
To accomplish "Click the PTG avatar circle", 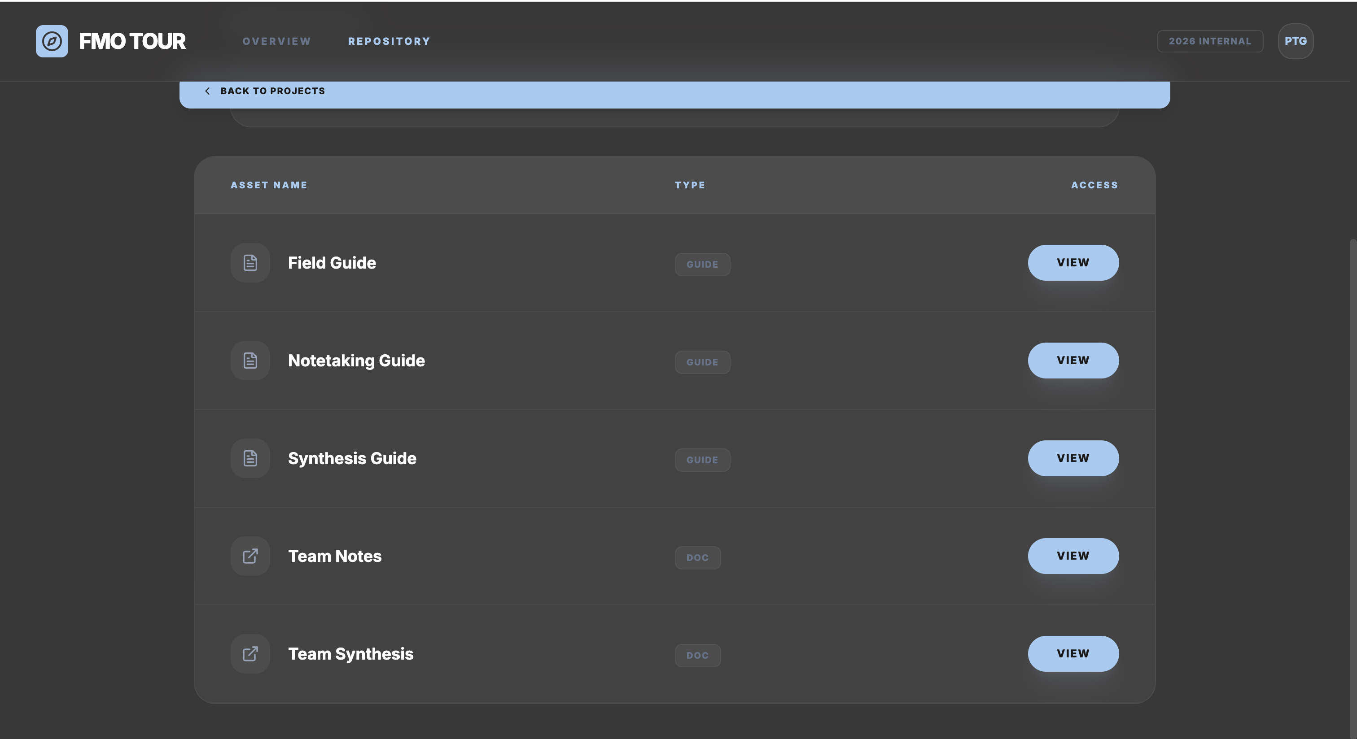I will [x=1296, y=41].
